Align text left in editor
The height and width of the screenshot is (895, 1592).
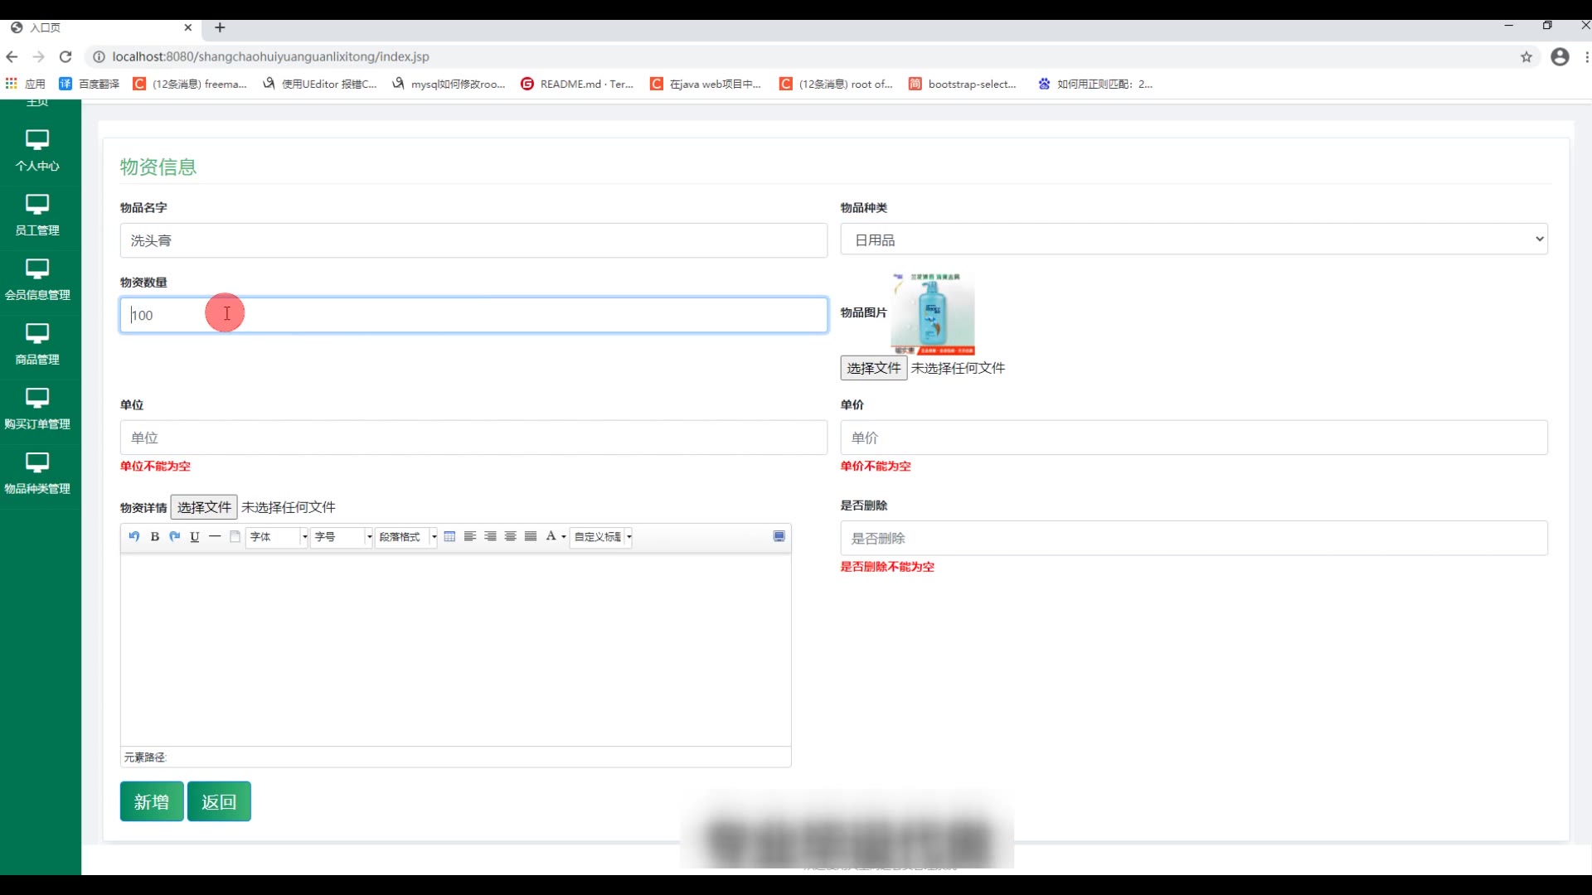click(x=470, y=537)
